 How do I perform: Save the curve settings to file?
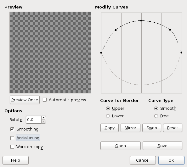point(162,146)
